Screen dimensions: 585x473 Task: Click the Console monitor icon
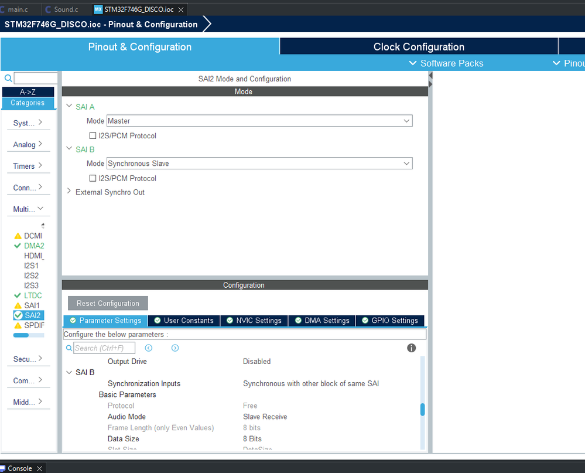point(2,468)
